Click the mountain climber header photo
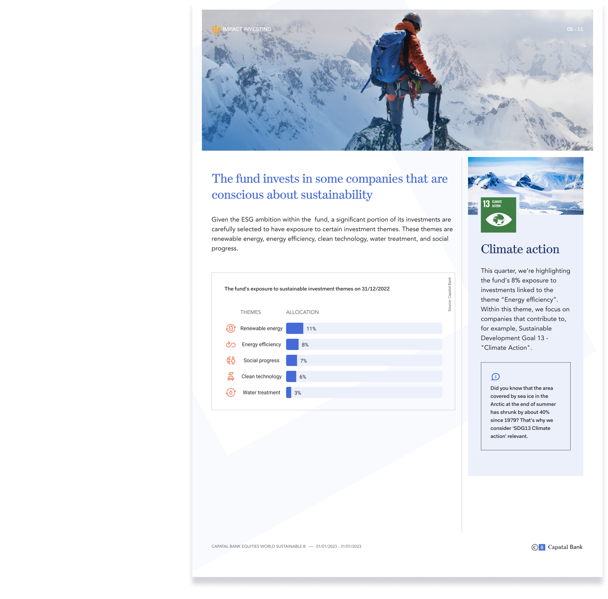Image resolution: width=608 pixels, height=599 pixels. [x=397, y=80]
